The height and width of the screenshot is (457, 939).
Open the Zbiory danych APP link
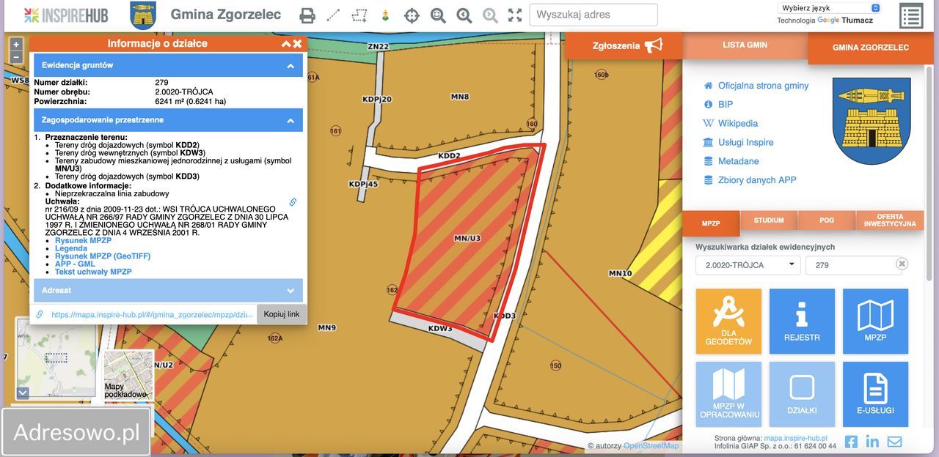point(757,180)
